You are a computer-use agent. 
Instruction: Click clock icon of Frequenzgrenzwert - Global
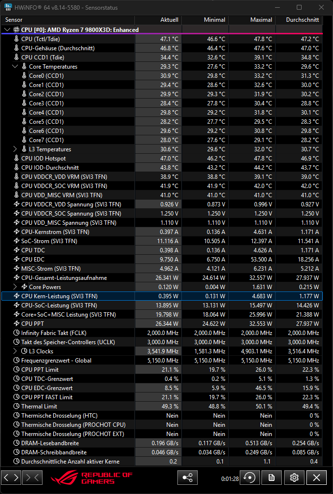click(x=17, y=360)
